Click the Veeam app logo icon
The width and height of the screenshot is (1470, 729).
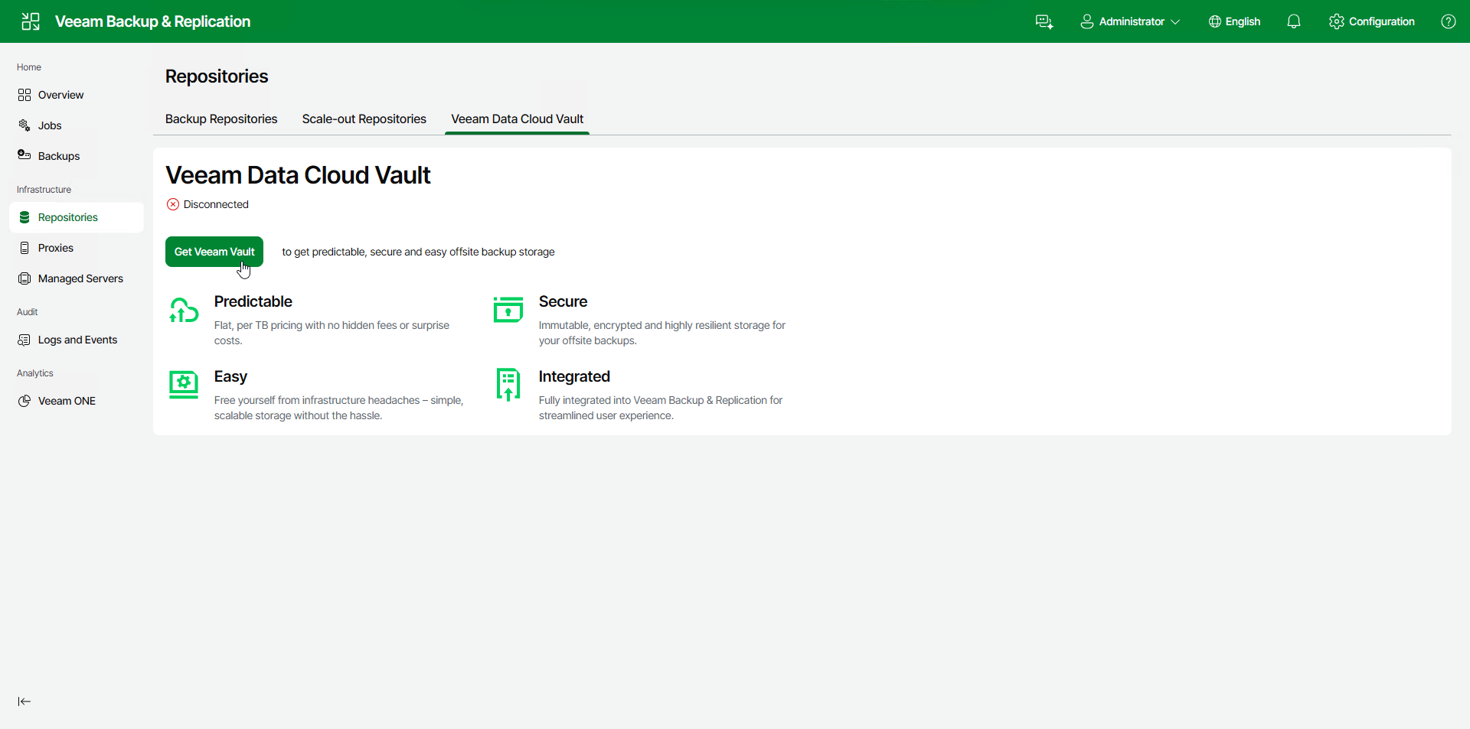[x=31, y=21]
